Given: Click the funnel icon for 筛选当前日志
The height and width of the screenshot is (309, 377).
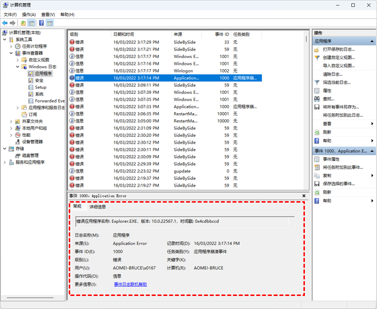Looking at the screenshot, I should [x=317, y=82].
